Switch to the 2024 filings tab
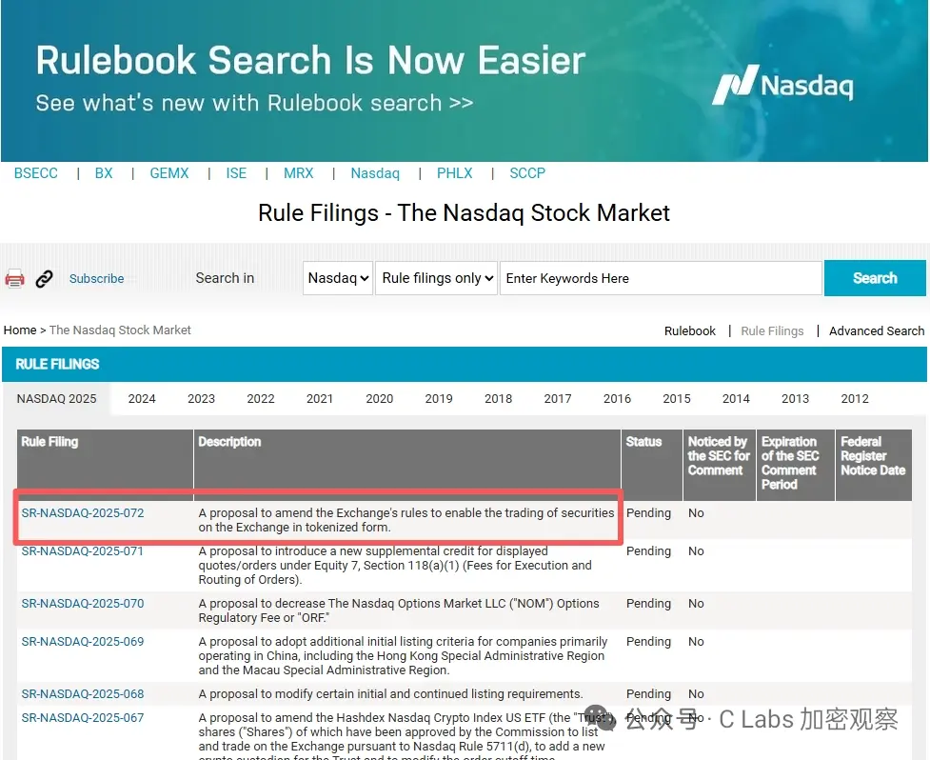 [x=142, y=398]
